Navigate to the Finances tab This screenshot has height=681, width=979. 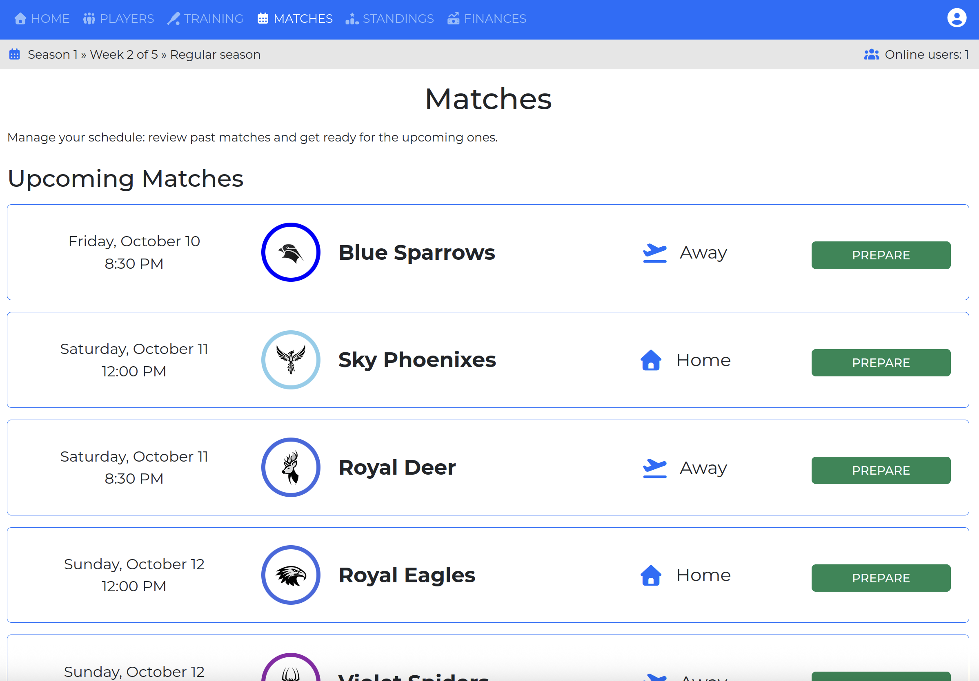click(487, 19)
